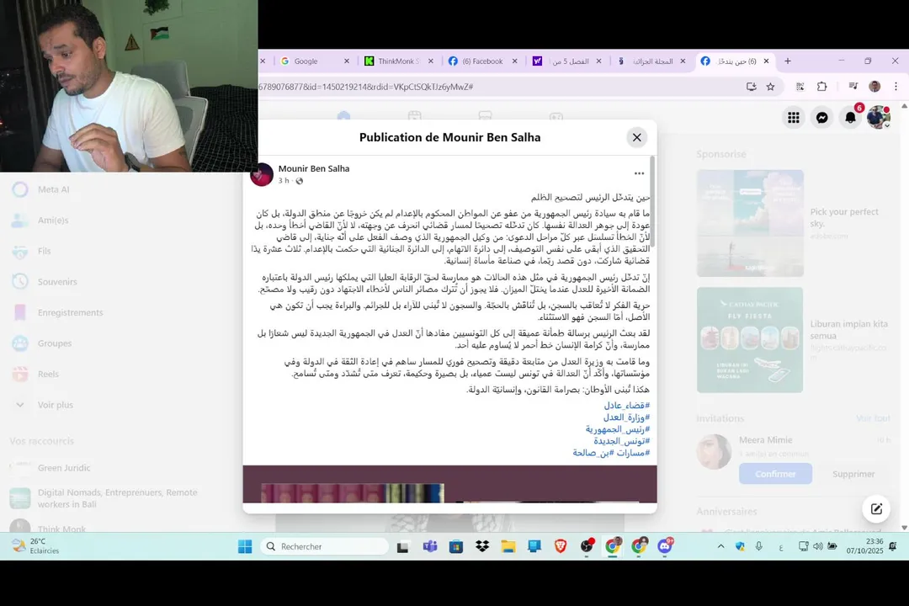The width and height of the screenshot is (909, 606).
Task: Open the QR code extension icon
Action: click(800, 87)
